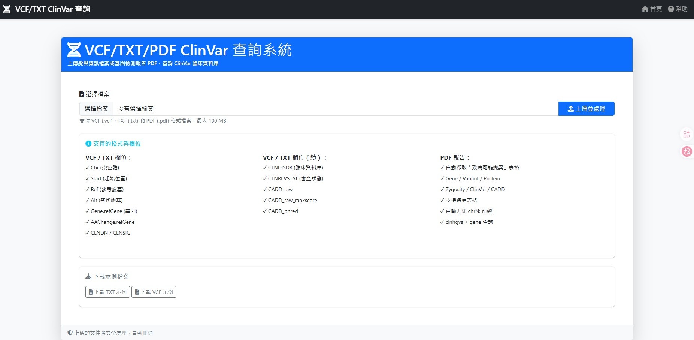Select the text Gene.refGene (基因)
The height and width of the screenshot is (340, 694).
point(114,211)
